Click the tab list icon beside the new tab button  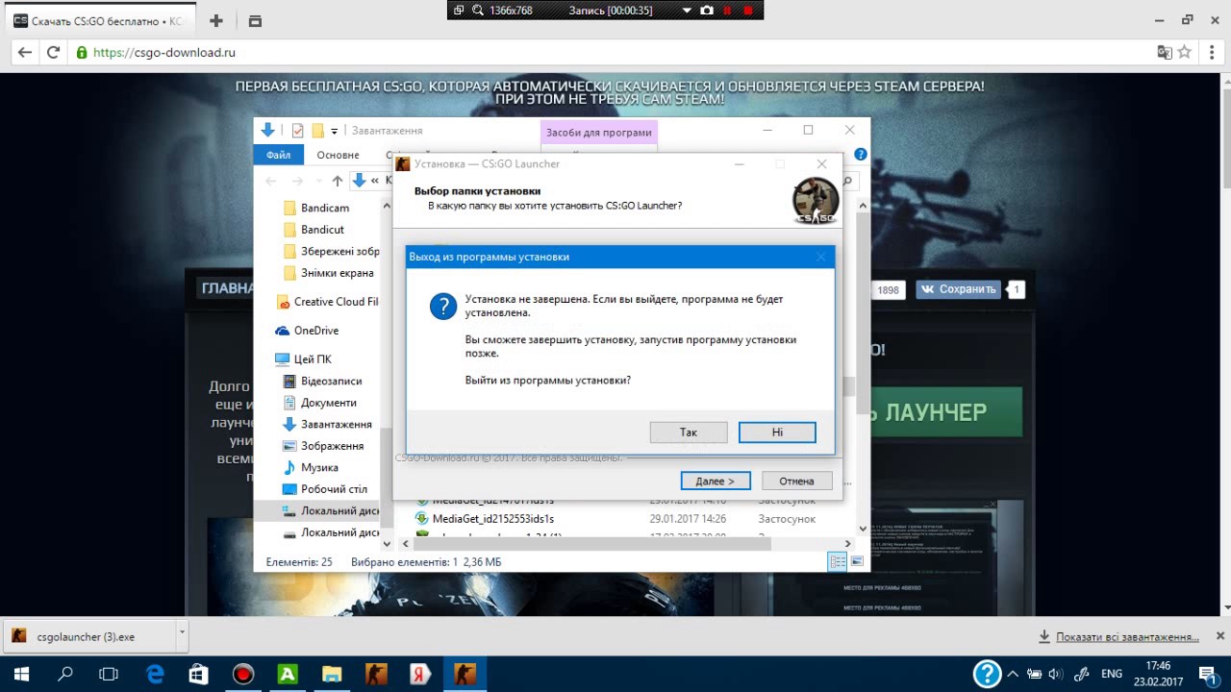tap(255, 20)
